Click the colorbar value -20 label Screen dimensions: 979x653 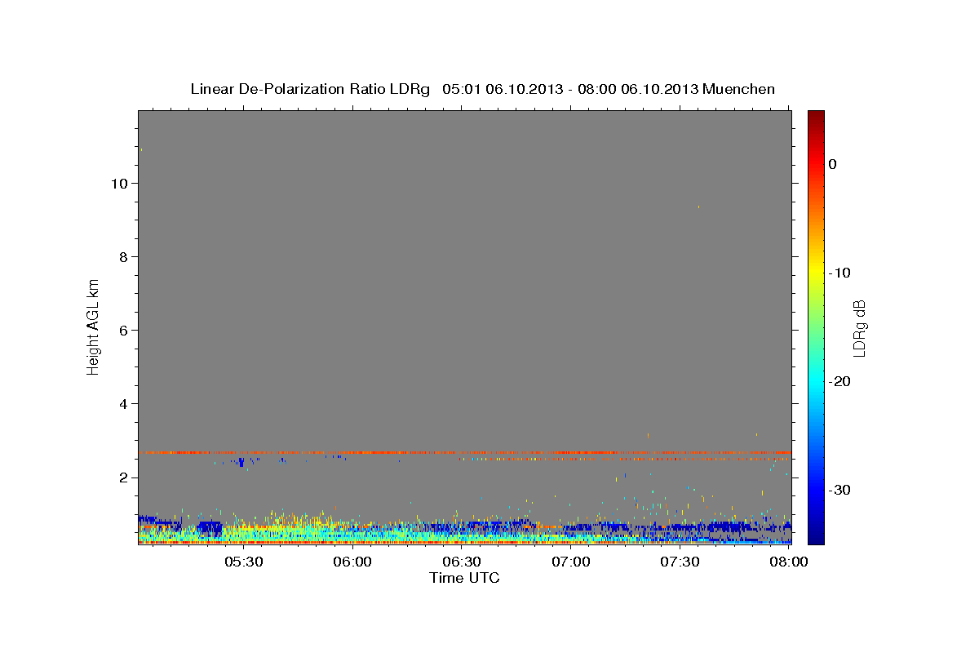pyautogui.click(x=840, y=381)
